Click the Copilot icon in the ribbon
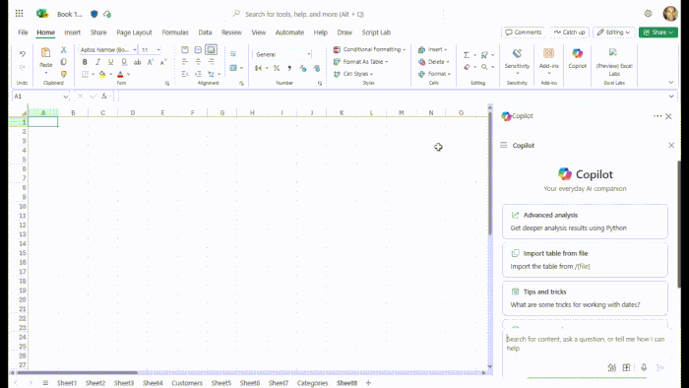Screen dimensions: 689x388 click(578, 58)
